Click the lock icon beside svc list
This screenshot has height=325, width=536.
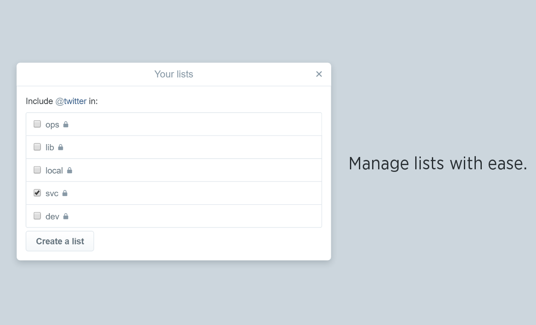[x=65, y=193]
